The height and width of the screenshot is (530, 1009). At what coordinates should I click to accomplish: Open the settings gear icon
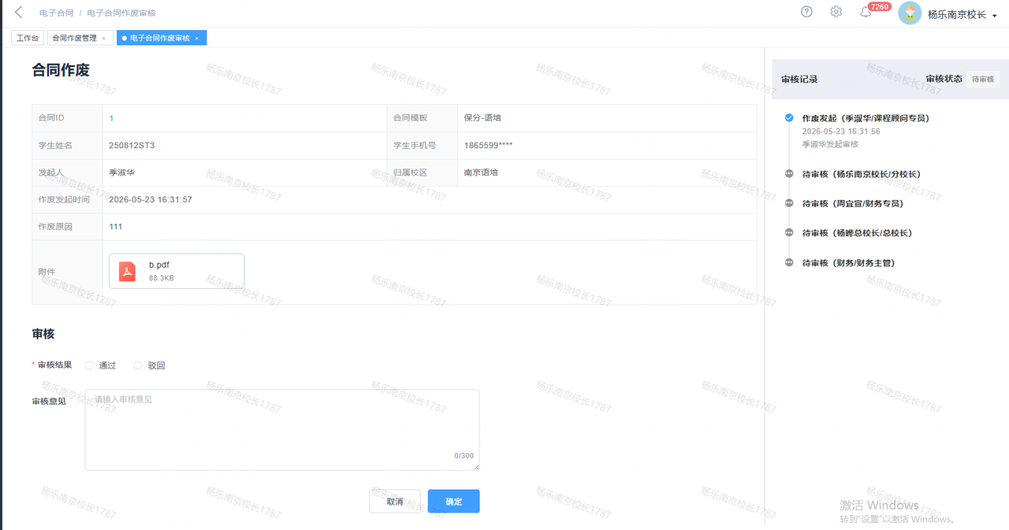click(836, 12)
